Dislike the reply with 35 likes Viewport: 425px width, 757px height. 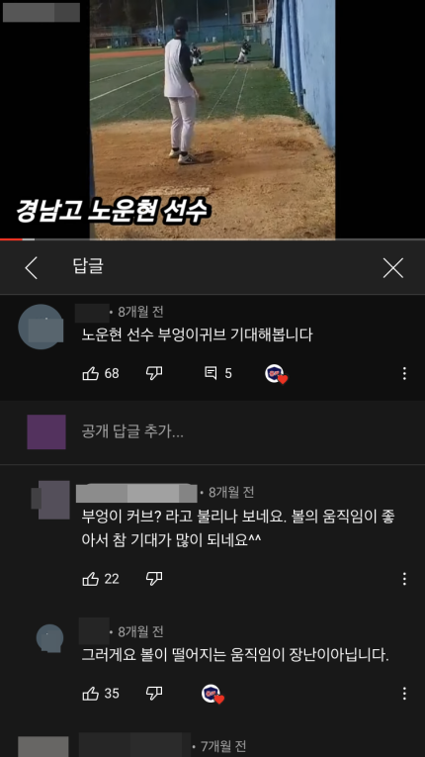click(154, 694)
